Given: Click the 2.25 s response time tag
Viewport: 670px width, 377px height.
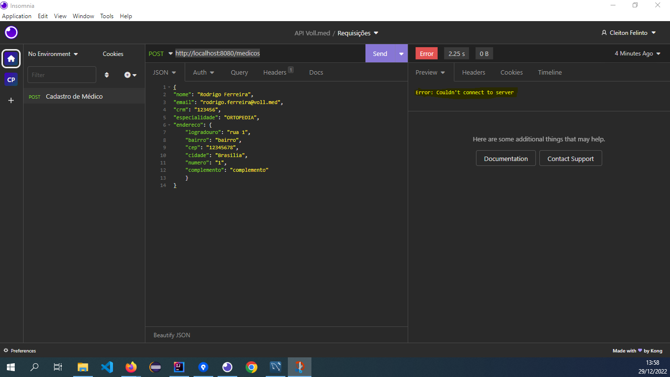Looking at the screenshot, I should (x=457, y=54).
